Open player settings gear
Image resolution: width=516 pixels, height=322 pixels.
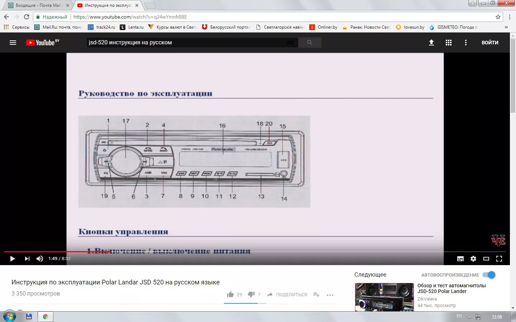click(x=473, y=259)
